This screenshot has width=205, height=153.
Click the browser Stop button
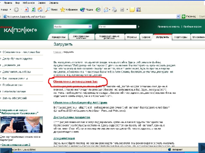point(27,10)
